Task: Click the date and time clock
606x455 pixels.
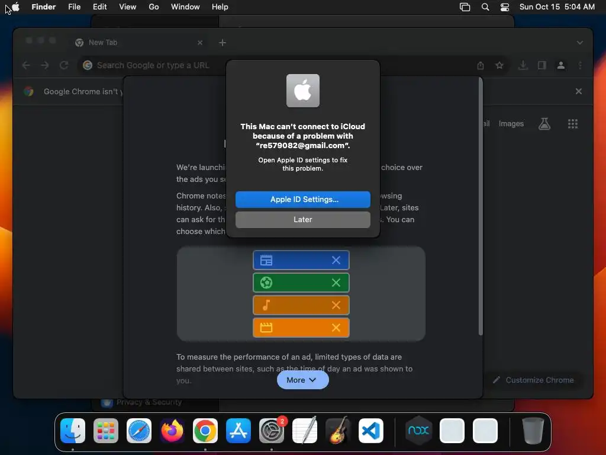Action: click(557, 7)
